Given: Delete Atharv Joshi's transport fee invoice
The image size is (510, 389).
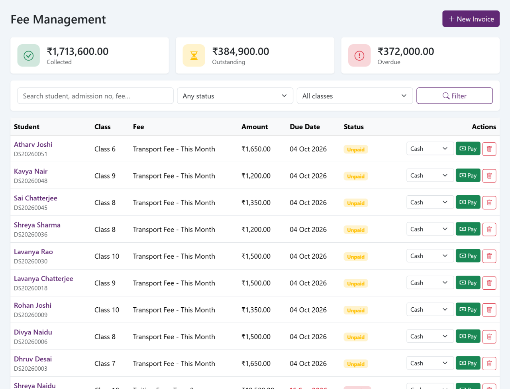Looking at the screenshot, I should pyautogui.click(x=489, y=149).
